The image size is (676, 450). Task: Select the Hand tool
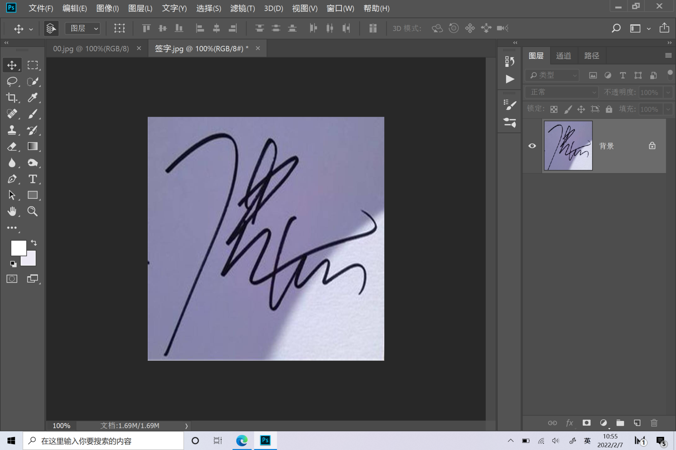pos(12,211)
